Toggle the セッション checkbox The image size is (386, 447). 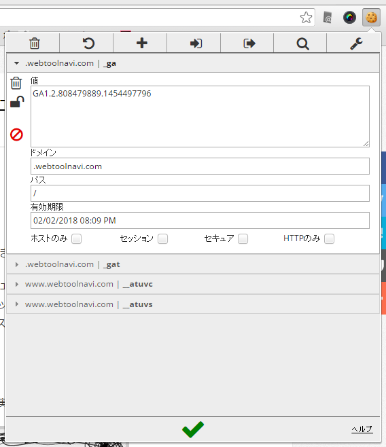[163, 238]
